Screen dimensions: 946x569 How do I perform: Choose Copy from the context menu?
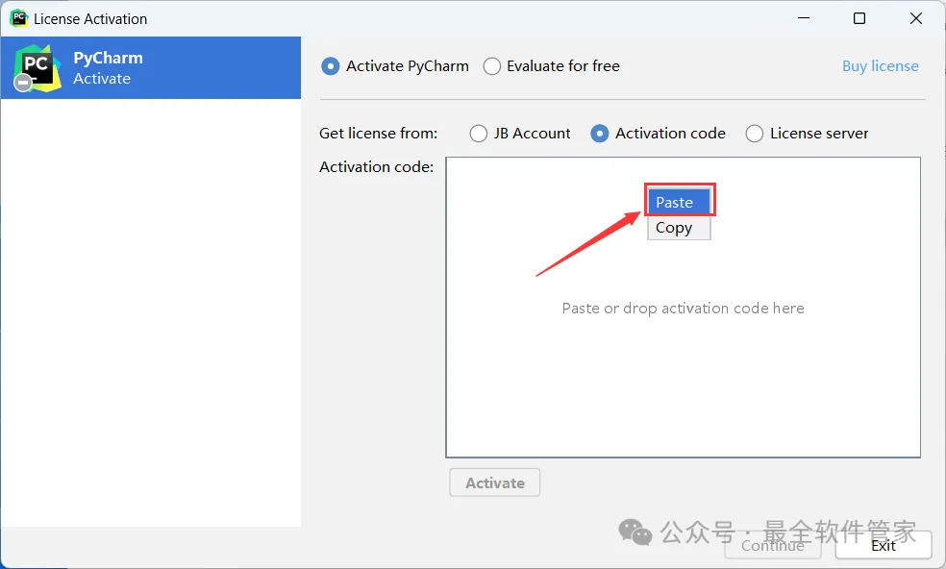click(680, 228)
